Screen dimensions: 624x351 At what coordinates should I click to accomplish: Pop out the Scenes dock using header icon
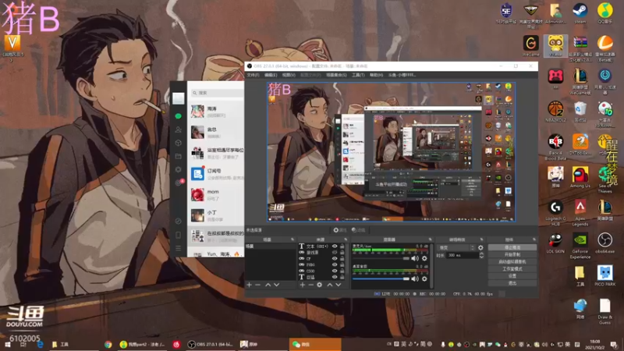(x=292, y=239)
